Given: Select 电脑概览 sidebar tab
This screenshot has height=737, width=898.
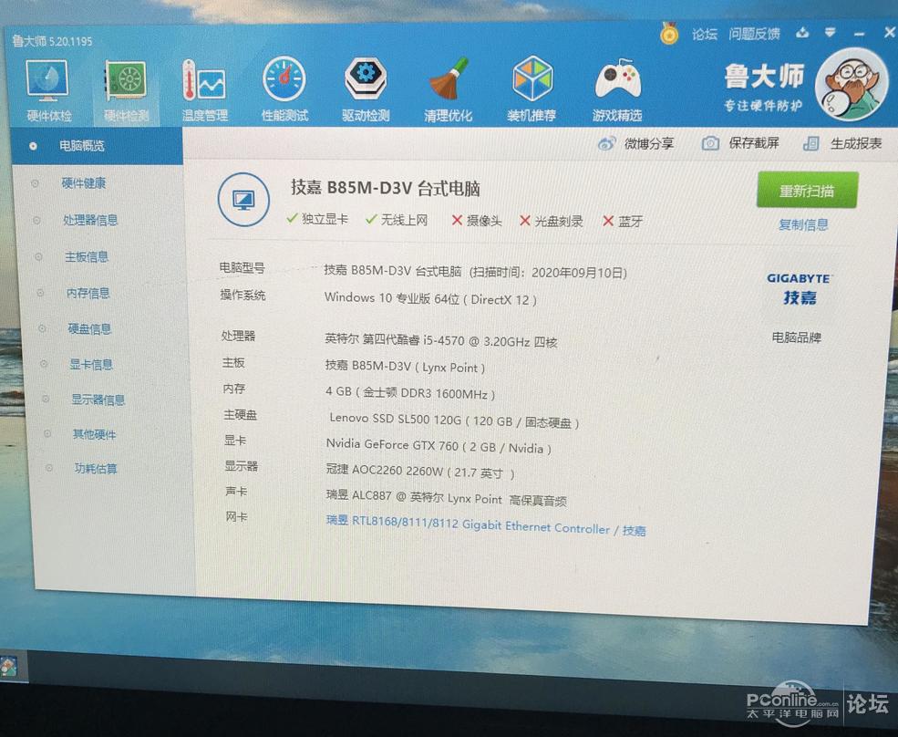Looking at the screenshot, I should [97, 146].
